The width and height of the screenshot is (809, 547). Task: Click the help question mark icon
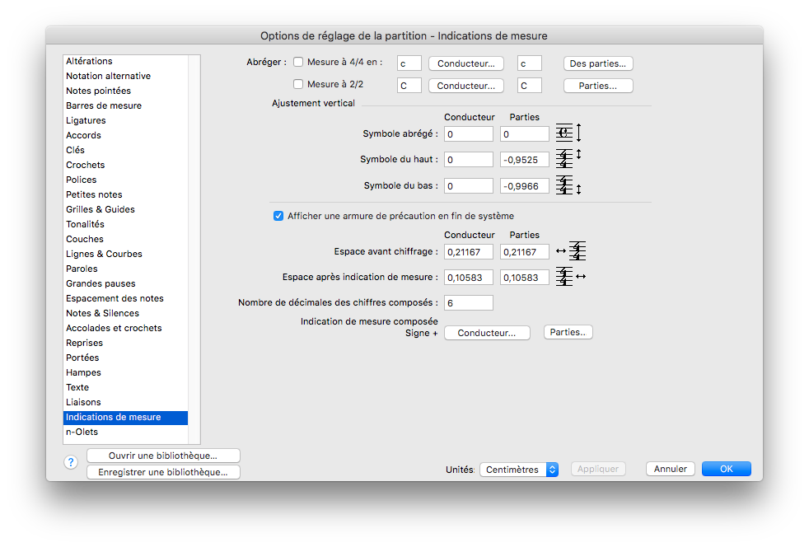(x=71, y=462)
